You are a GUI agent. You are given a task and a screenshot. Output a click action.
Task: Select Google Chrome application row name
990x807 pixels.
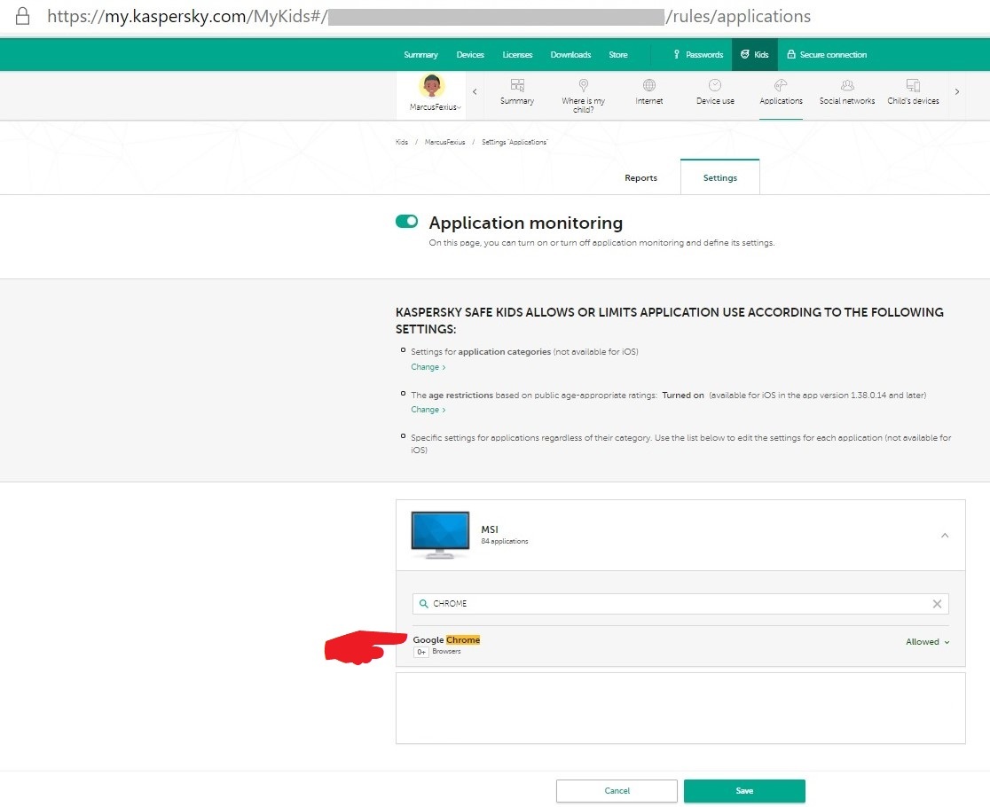(446, 639)
